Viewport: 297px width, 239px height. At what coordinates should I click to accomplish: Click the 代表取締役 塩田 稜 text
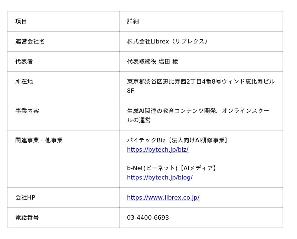click(153, 62)
